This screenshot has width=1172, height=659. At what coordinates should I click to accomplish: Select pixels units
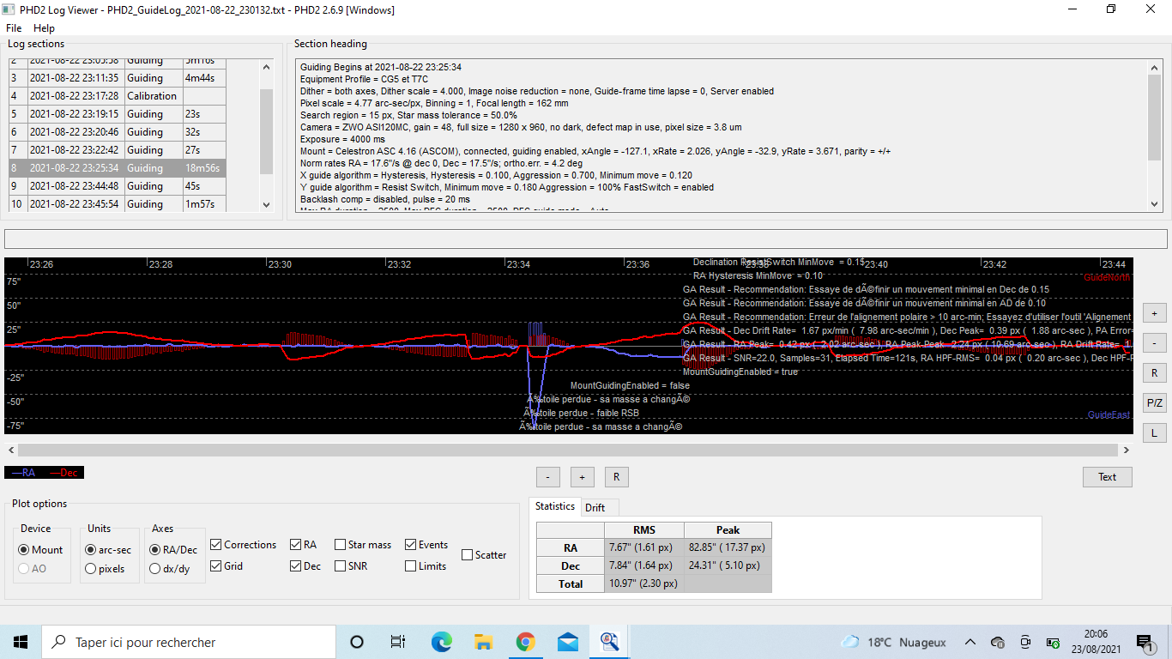(x=105, y=569)
